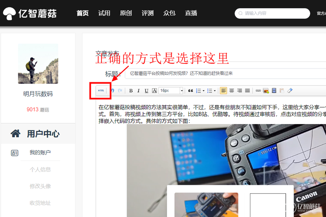The image size is (326, 217).
Task: Open the 原创 navigation item
Action: [x=126, y=13]
